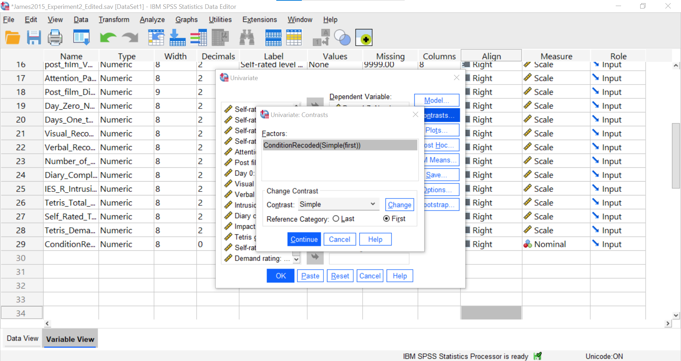The height and width of the screenshot is (361, 681).
Task: Click the Width cell showing 9
Action: pos(175,92)
